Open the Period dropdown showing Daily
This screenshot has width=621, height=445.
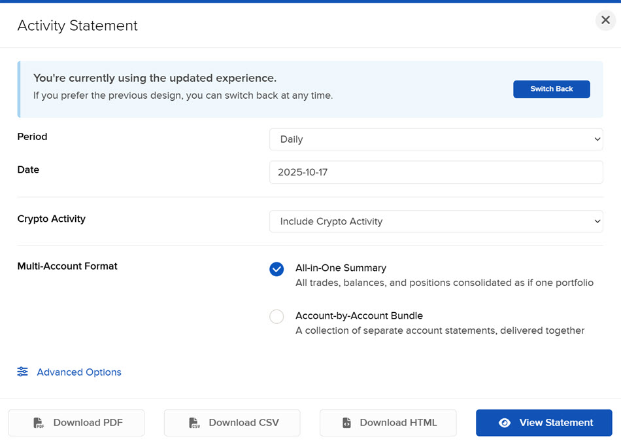[x=436, y=139]
